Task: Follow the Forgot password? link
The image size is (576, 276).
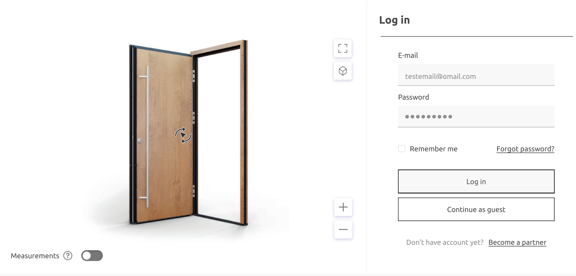Action: coord(525,149)
